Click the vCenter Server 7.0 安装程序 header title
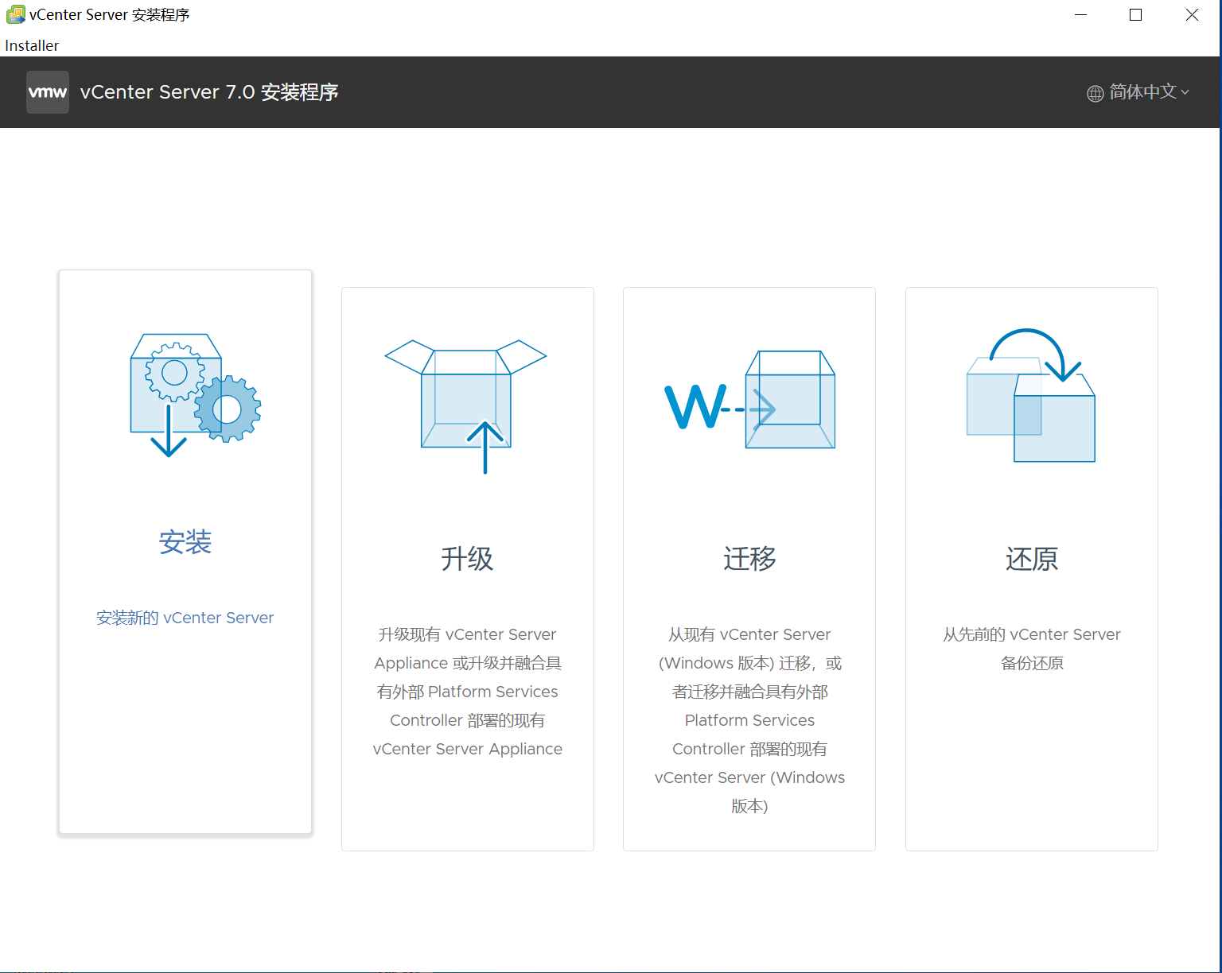1222x973 pixels. click(x=209, y=92)
